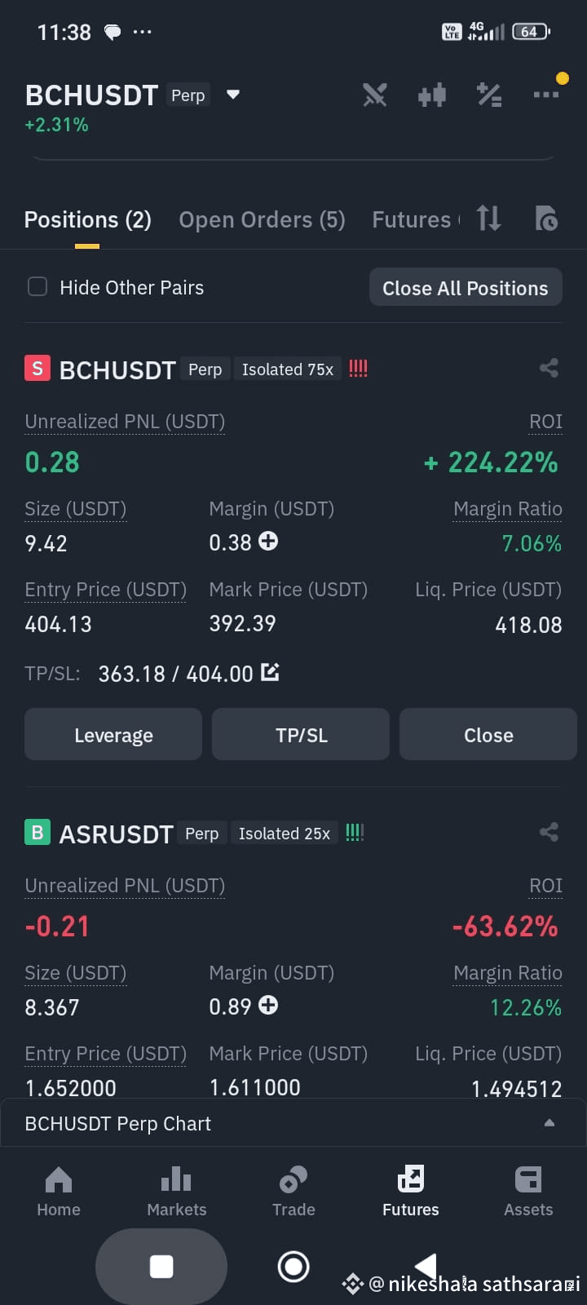Share the ASRUSDT position
The width and height of the screenshot is (587, 1305).
tap(549, 832)
